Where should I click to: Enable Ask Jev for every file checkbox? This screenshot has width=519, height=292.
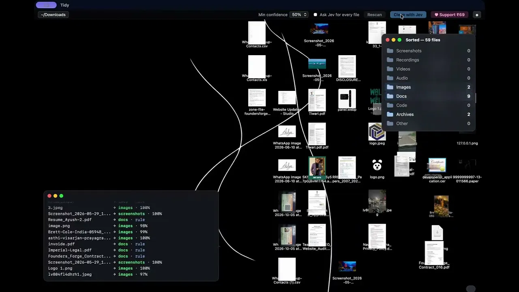(315, 15)
